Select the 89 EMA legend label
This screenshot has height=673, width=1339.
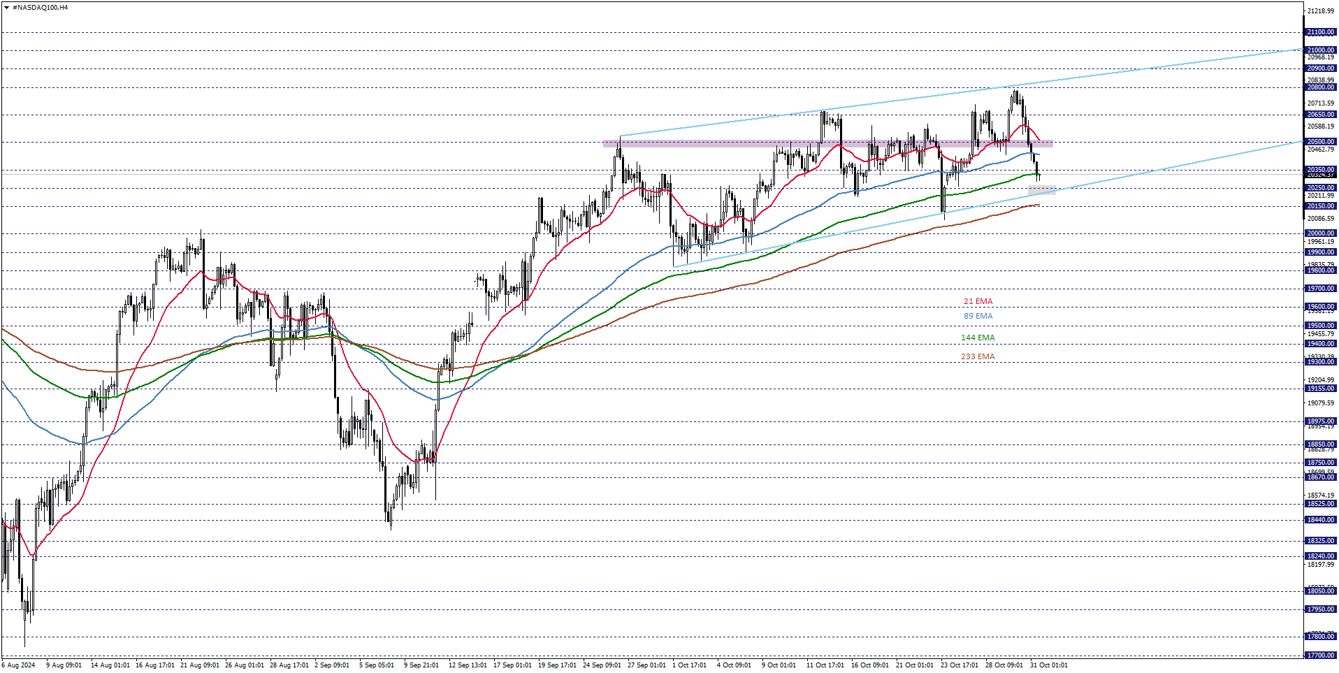(x=978, y=316)
